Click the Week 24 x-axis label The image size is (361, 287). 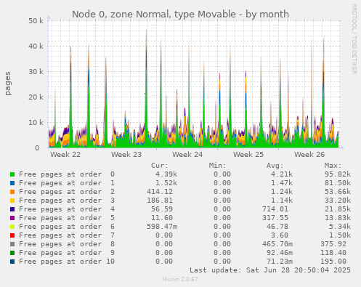click(187, 155)
